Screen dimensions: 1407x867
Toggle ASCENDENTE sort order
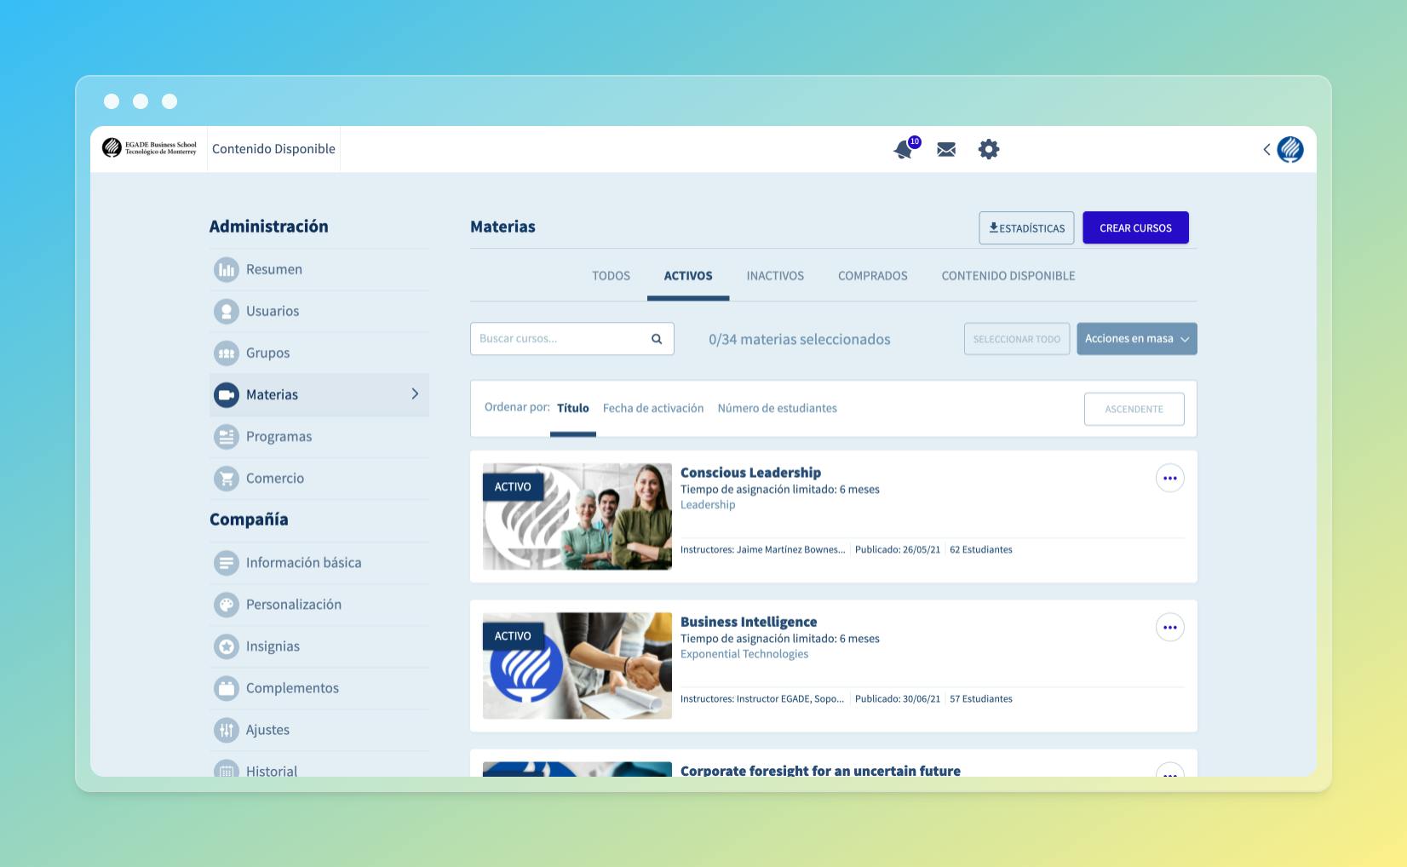[1134, 409]
